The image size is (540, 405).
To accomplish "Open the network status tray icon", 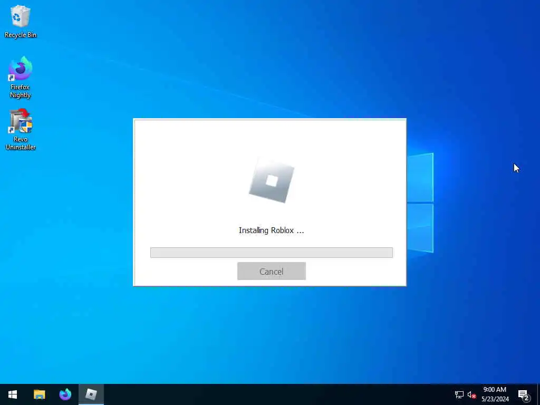I will pos(459,394).
